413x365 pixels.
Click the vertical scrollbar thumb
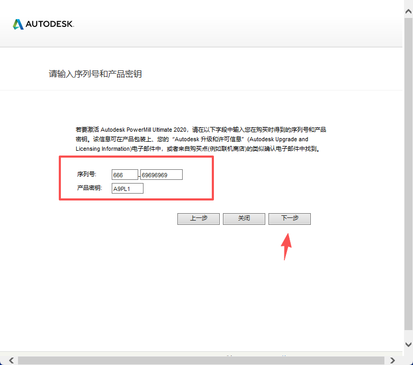tap(409, 174)
